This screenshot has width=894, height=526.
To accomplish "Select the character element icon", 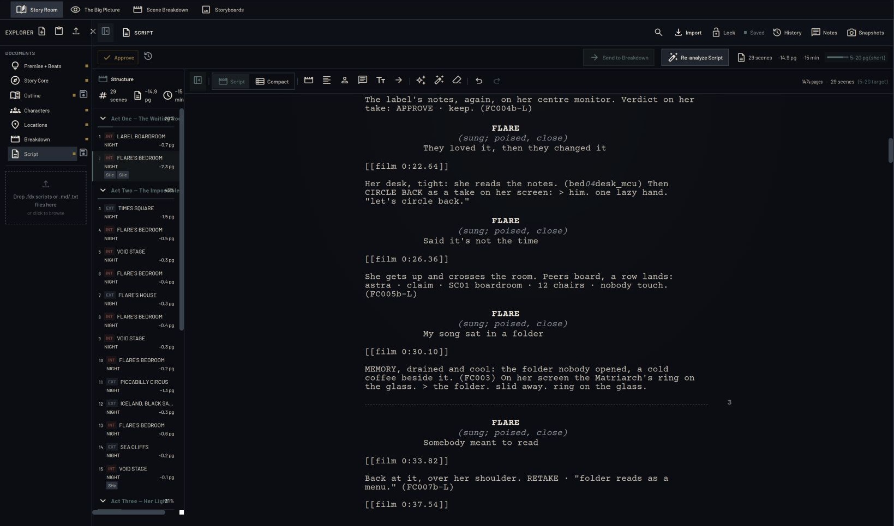I will [345, 80].
